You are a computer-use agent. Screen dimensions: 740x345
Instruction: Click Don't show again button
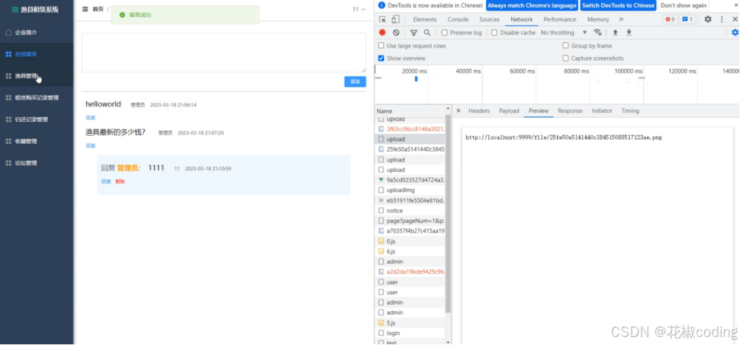point(683,5)
